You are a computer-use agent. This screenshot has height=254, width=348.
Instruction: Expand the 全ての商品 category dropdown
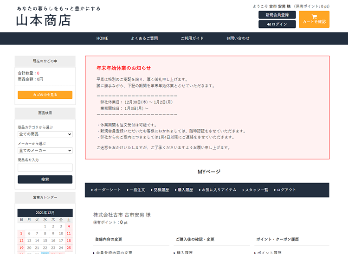[x=45, y=134]
